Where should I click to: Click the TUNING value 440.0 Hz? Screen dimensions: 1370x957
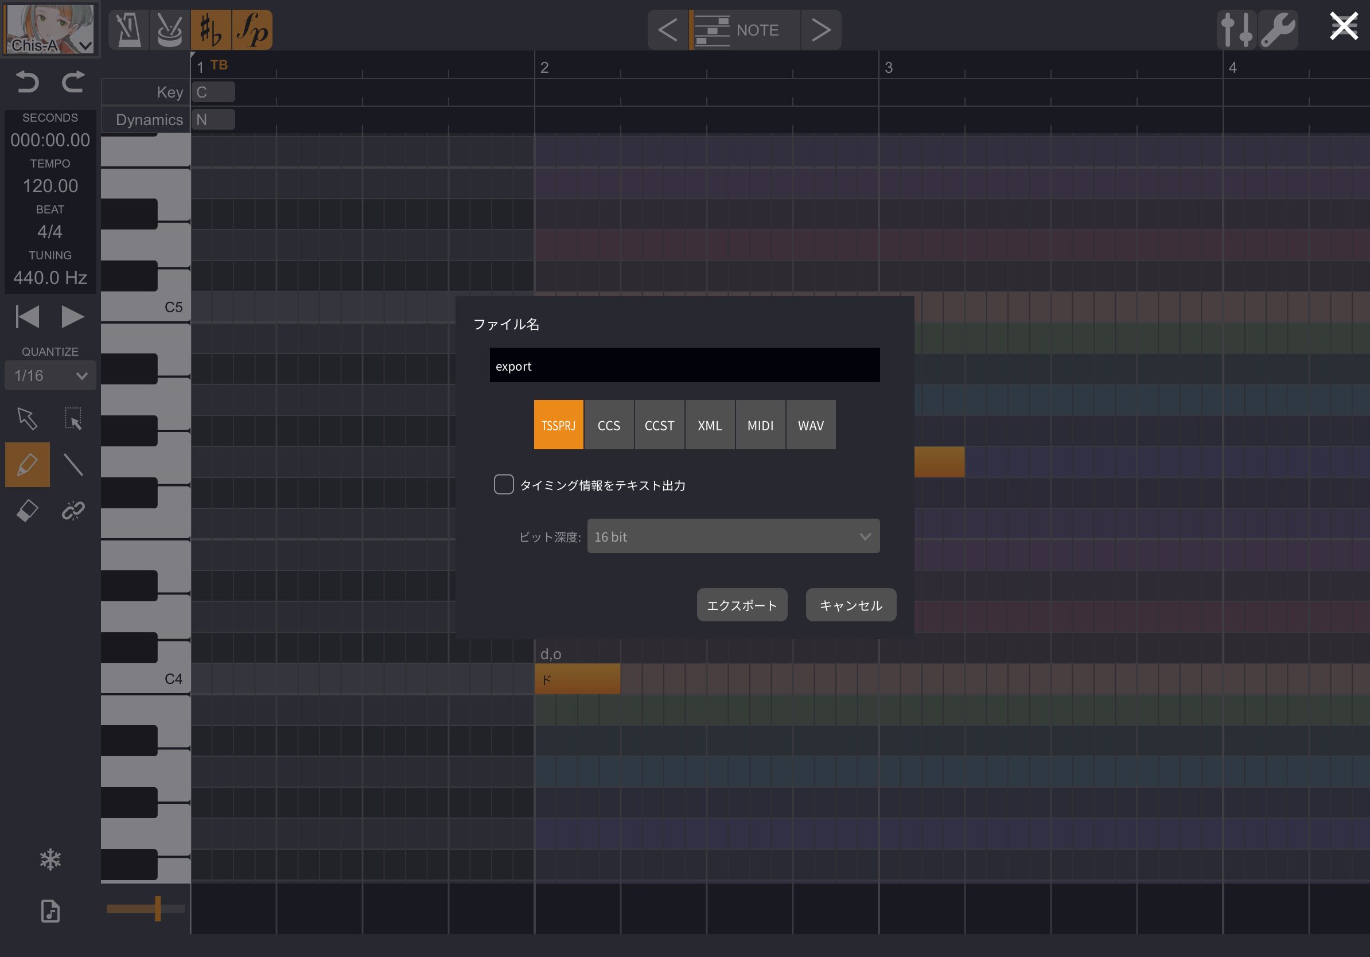[50, 278]
